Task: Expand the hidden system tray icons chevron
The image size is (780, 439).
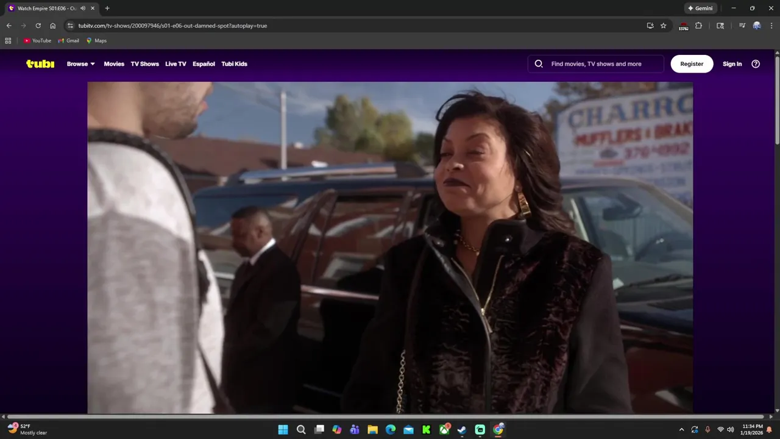Action: point(681,430)
